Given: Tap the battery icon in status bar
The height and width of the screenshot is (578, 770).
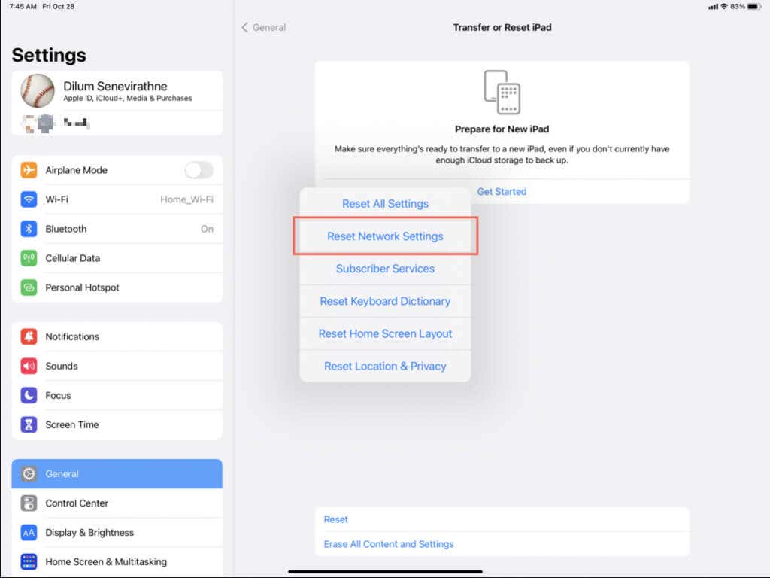Looking at the screenshot, I should click(x=755, y=6).
